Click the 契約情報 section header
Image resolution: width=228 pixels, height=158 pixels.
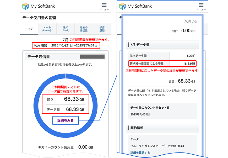click(162, 128)
